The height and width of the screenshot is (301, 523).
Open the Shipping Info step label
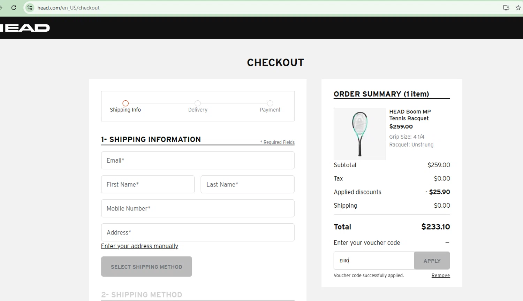126,110
